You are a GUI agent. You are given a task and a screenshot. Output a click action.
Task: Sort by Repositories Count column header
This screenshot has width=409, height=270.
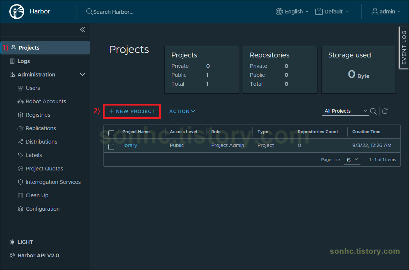click(x=318, y=132)
